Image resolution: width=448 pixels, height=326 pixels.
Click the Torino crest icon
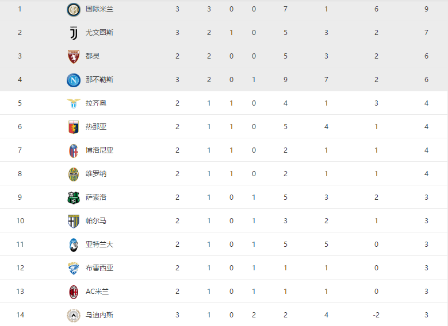click(74, 56)
